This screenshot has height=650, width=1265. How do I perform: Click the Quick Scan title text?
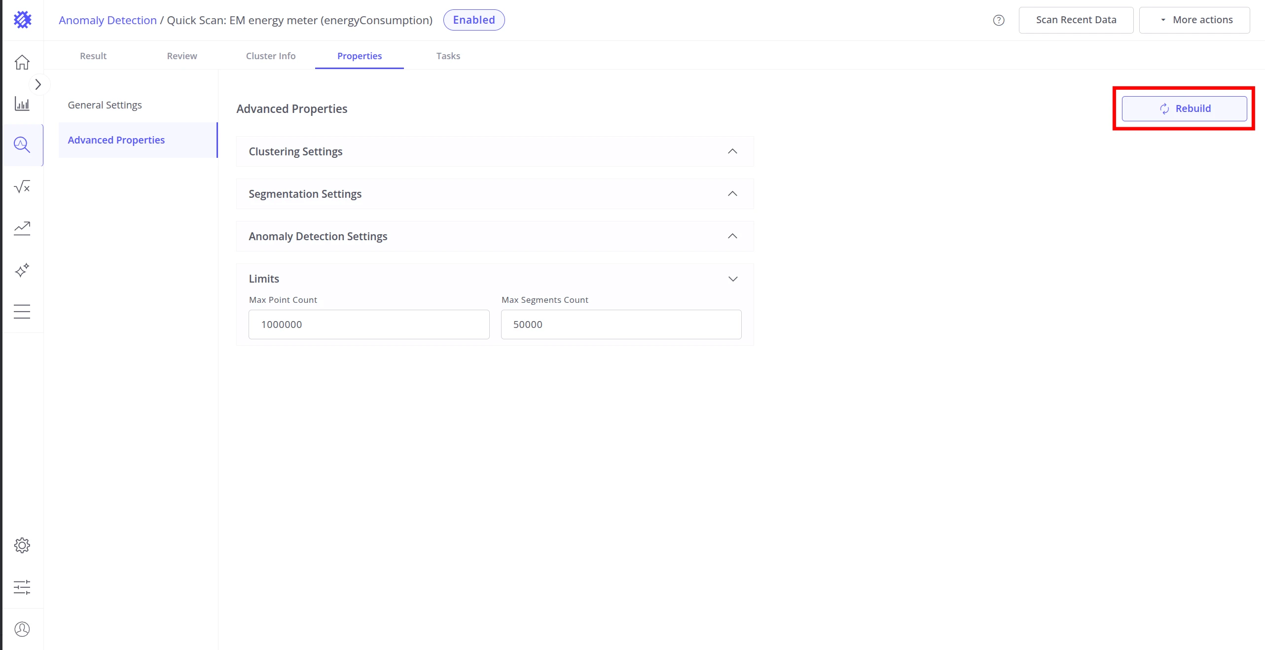[x=300, y=20]
